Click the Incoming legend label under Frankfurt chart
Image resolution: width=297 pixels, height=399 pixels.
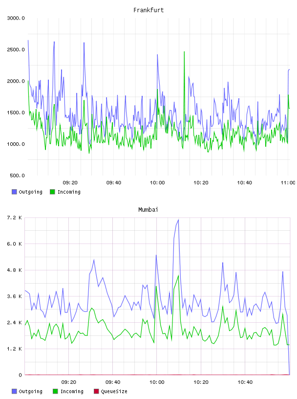(x=69, y=192)
